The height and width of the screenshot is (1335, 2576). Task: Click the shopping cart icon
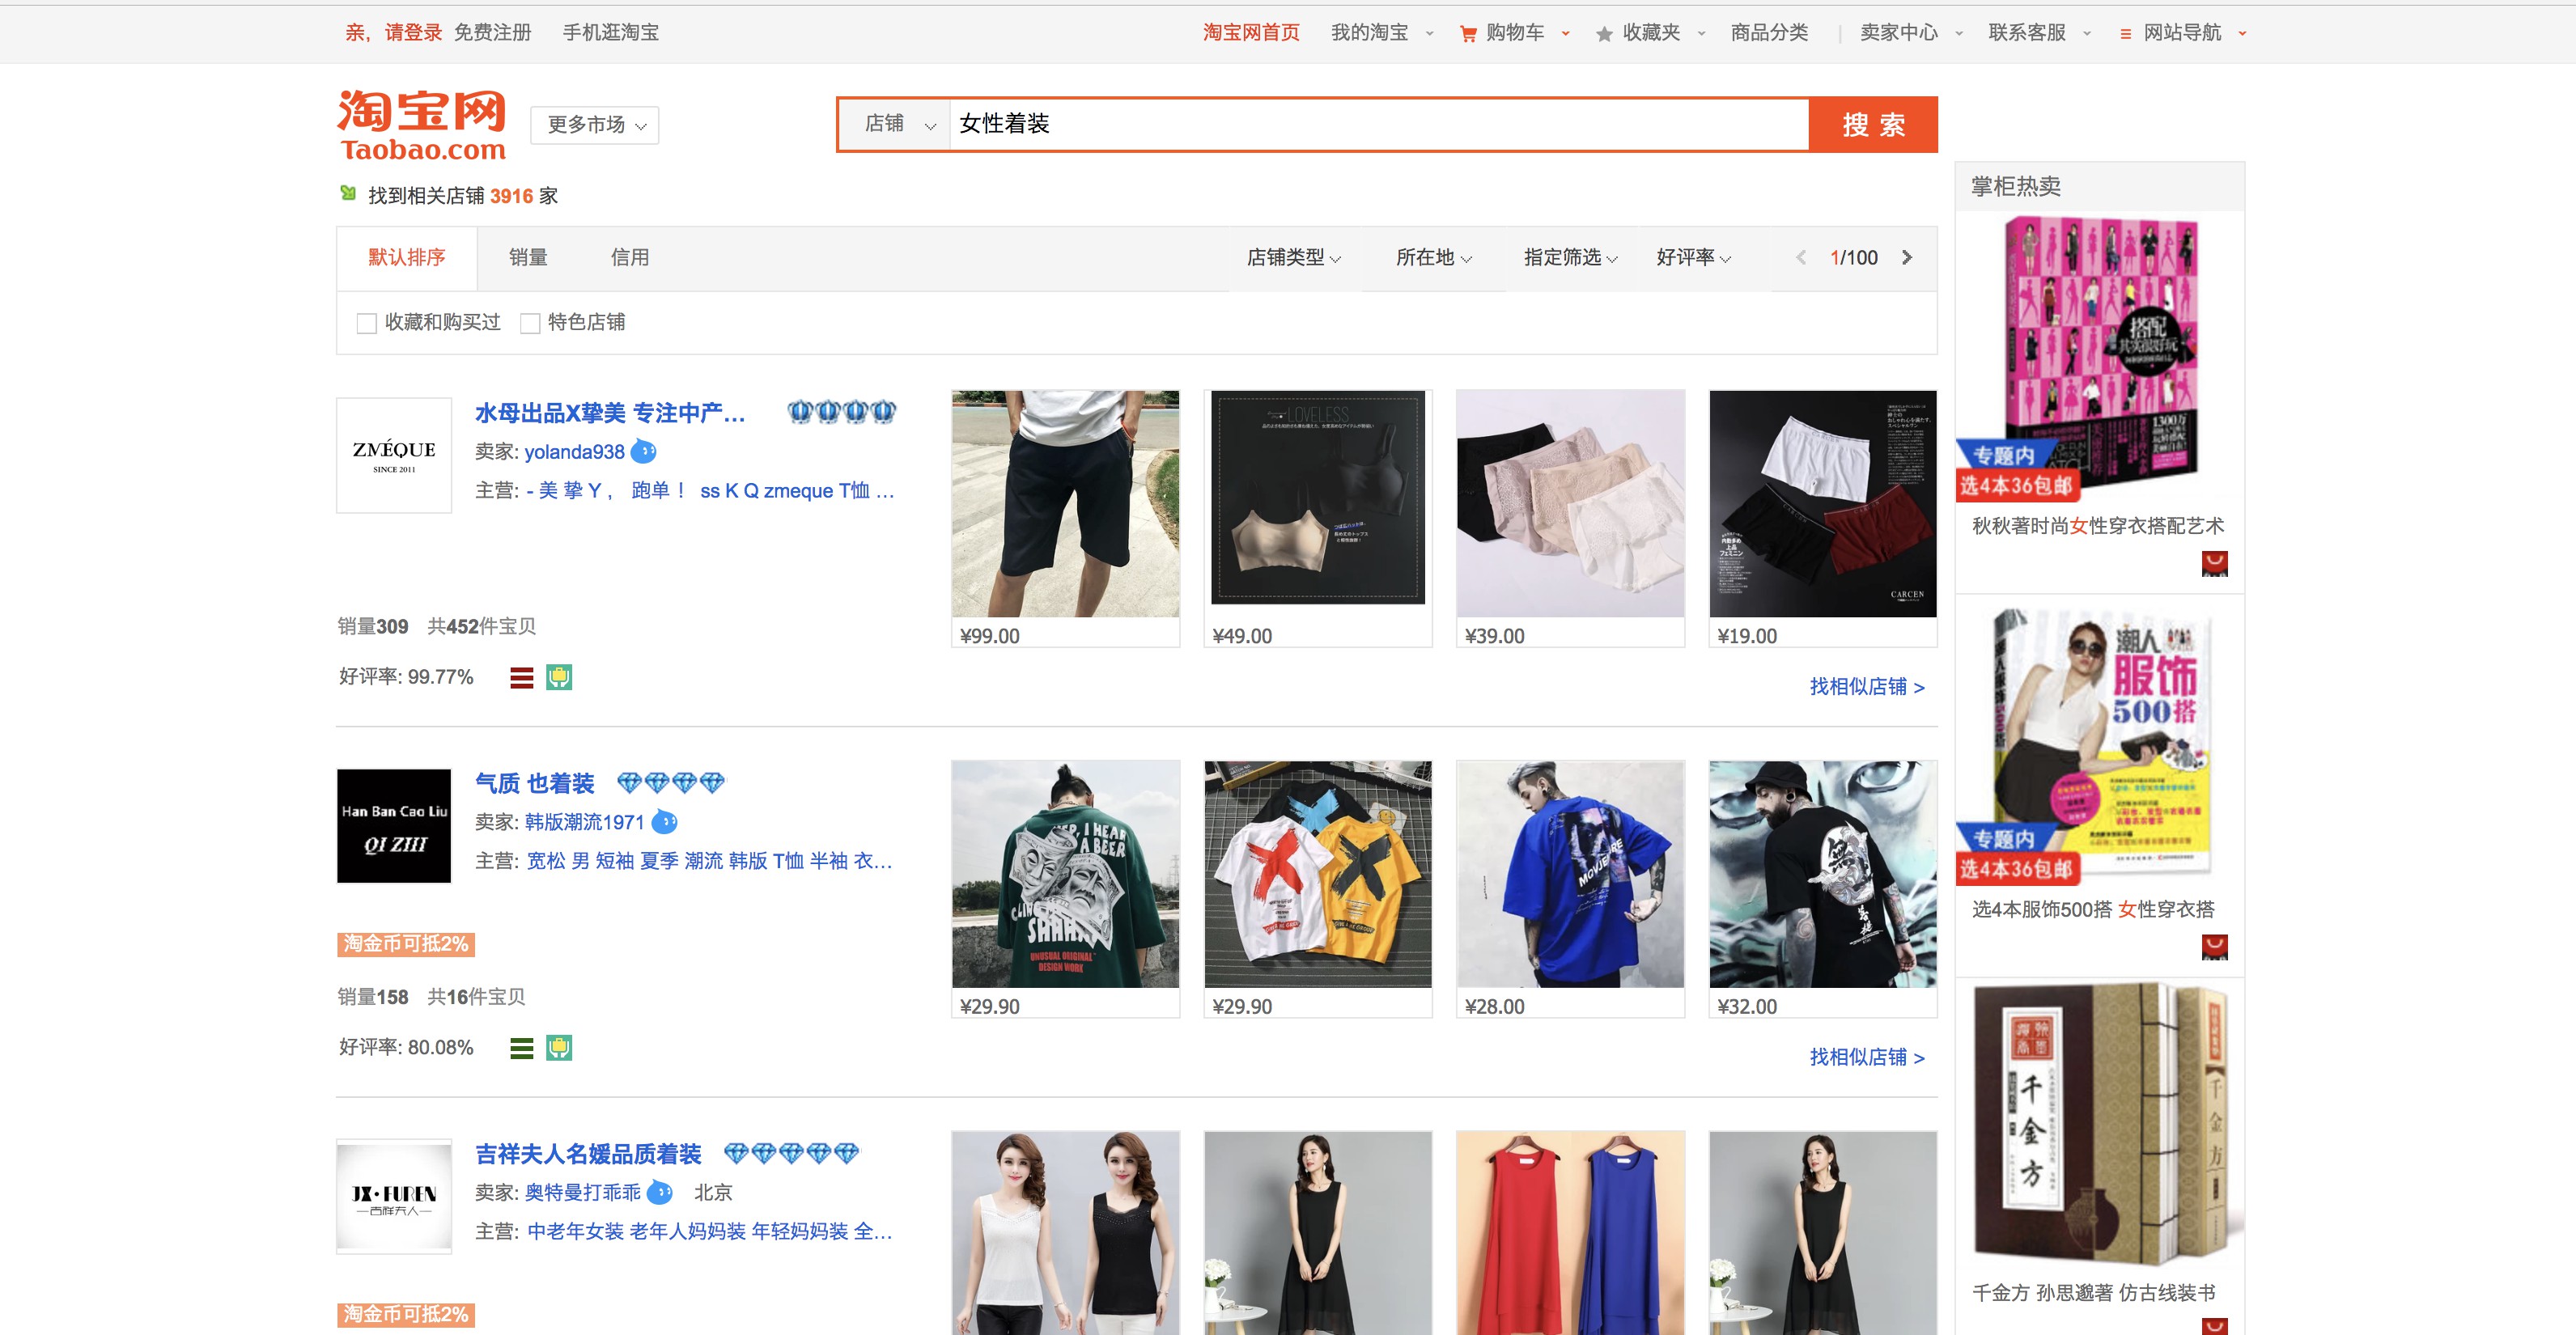(1468, 34)
